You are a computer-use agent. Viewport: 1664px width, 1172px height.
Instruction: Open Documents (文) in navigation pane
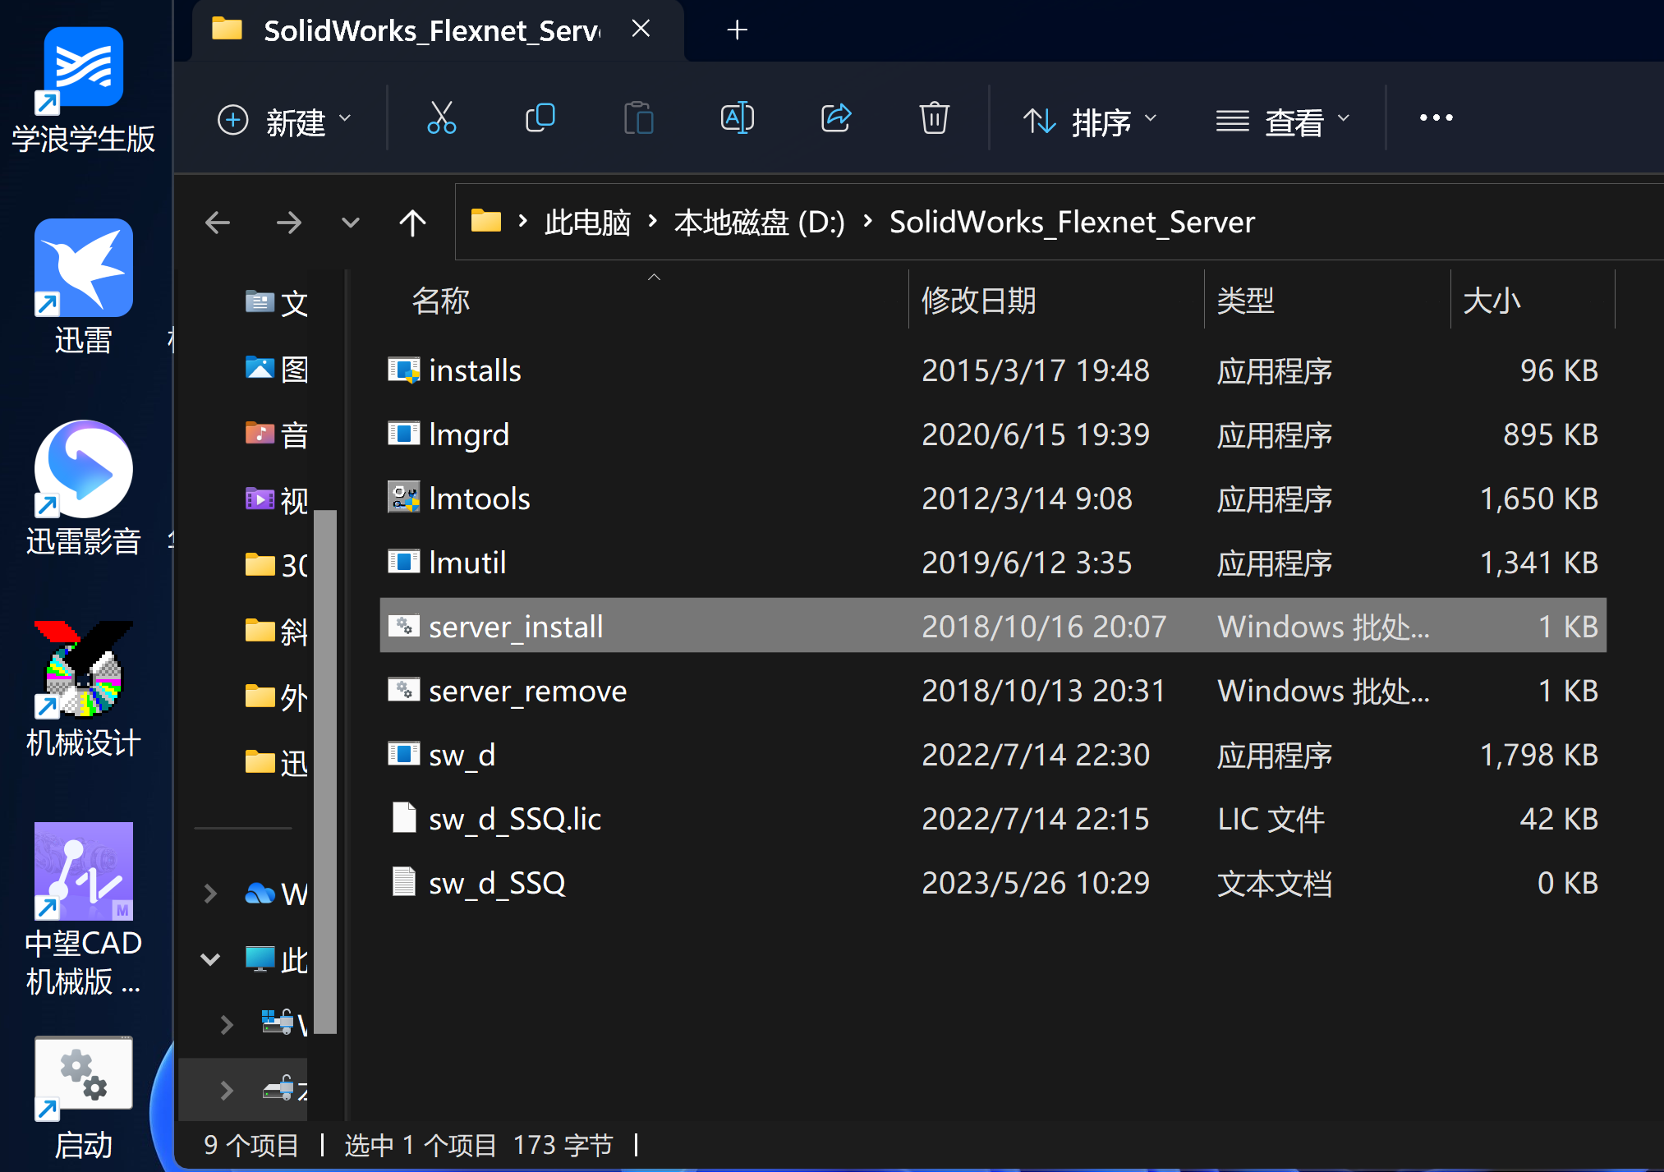coord(276,303)
